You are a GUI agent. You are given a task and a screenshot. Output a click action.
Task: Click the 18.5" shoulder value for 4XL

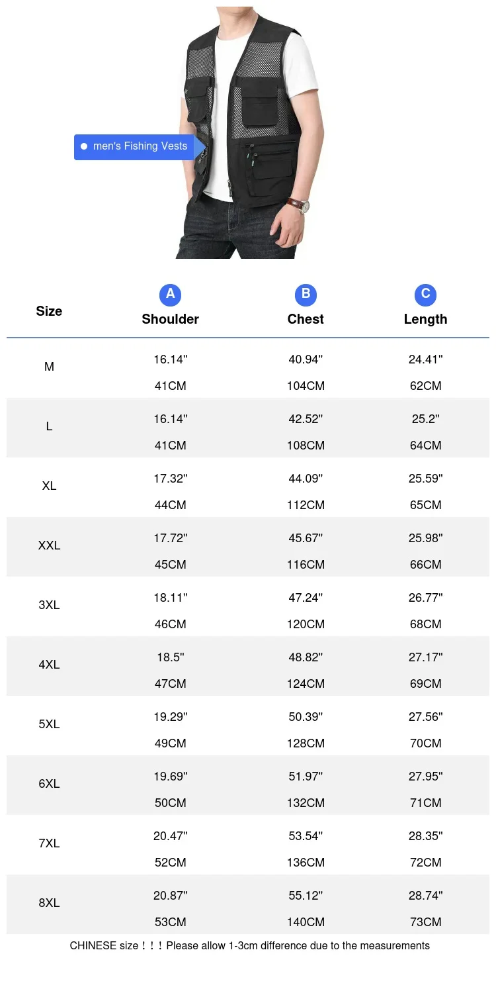(x=170, y=657)
